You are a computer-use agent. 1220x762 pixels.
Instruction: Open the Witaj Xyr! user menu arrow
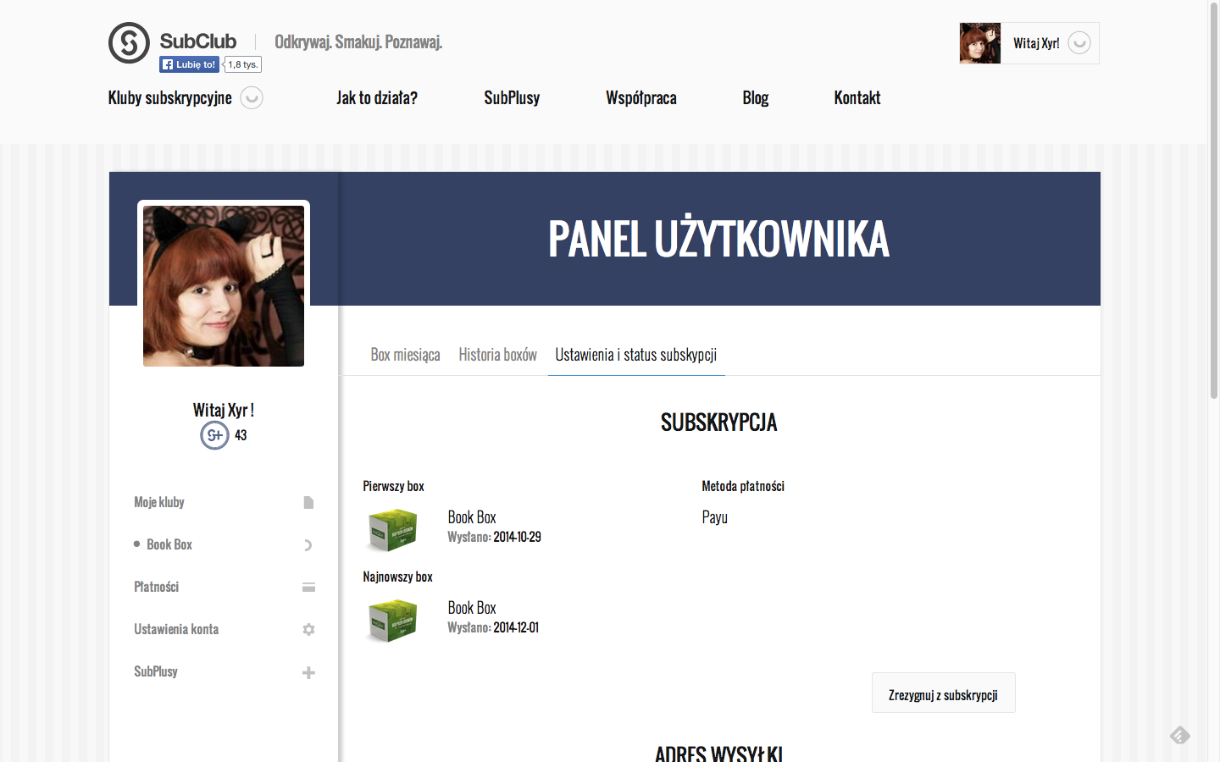(x=1079, y=43)
